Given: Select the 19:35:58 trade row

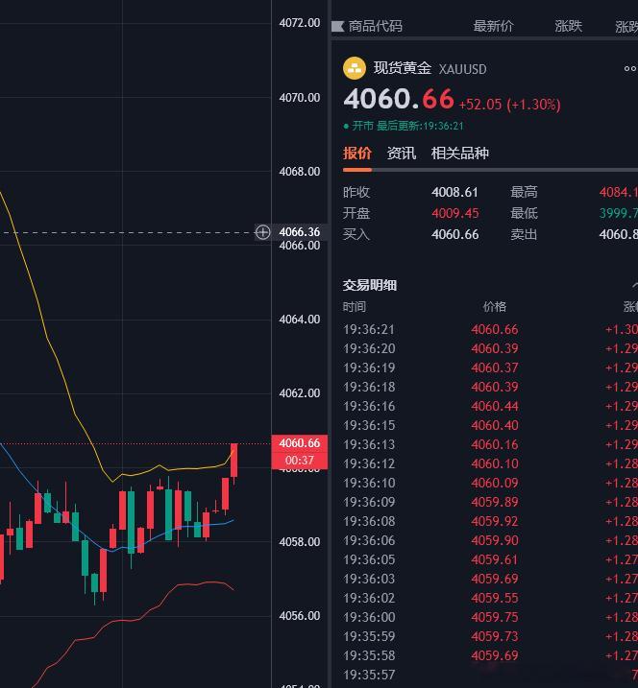Looking at the screenshot, I should 490,655.
